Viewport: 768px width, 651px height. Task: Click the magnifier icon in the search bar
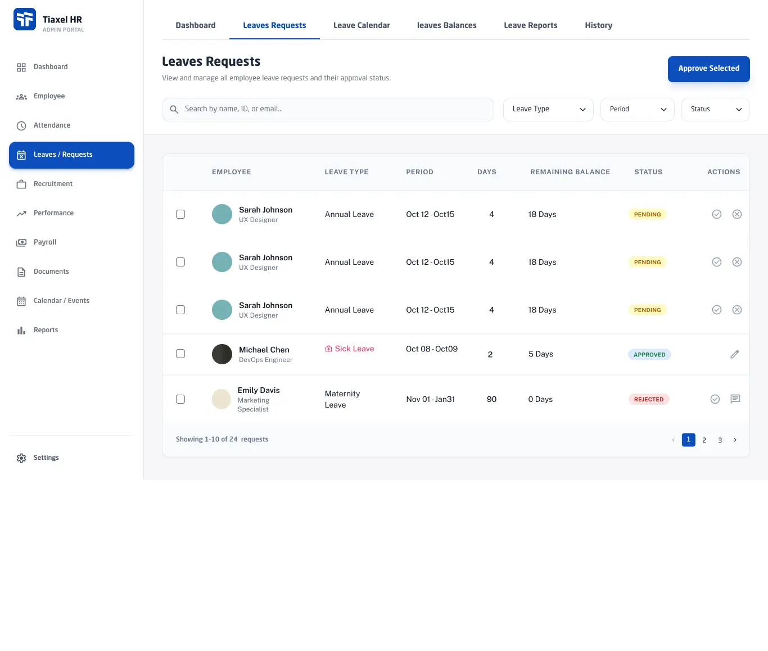[x=174, y=110]
